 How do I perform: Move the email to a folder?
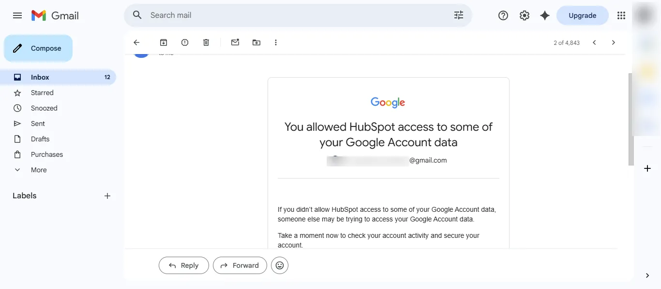256,42
